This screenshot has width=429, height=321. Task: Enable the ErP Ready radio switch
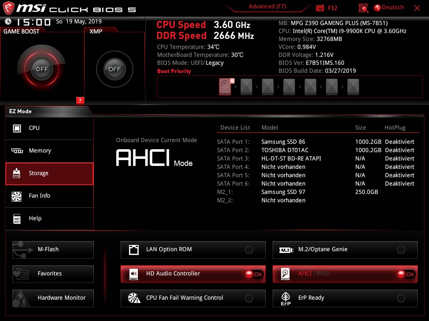pos(401,298)
